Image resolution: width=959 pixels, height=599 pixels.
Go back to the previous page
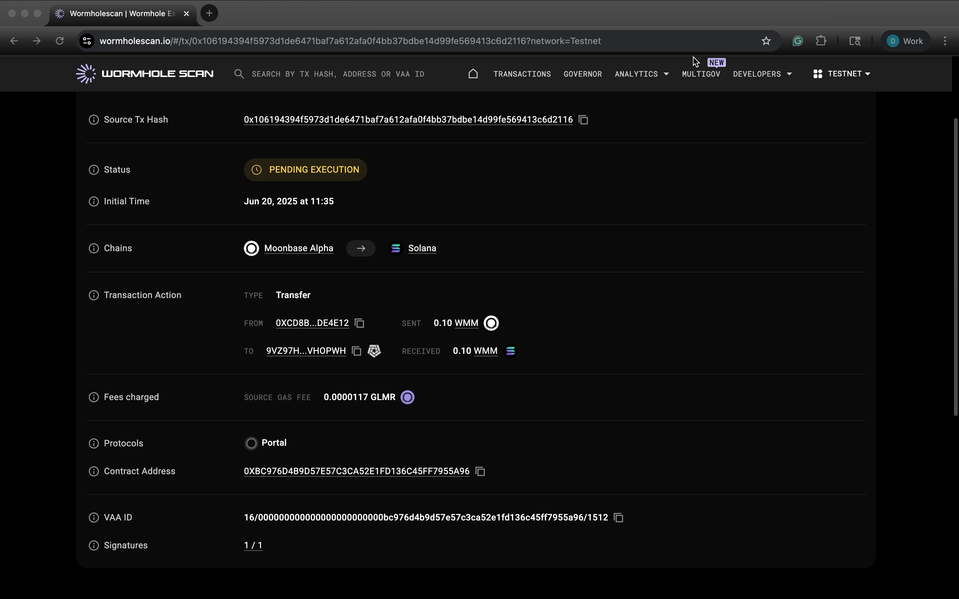(x=14, y=41)
